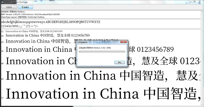This screenshot has width=204, height=107.
Task: Click the 正在安装字体 dialog title
Action: pos(82,42)
